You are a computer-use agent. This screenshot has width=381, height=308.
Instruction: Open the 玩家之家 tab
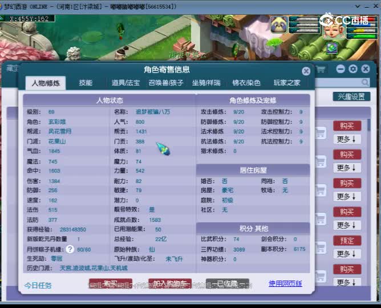tap(287, 83)
